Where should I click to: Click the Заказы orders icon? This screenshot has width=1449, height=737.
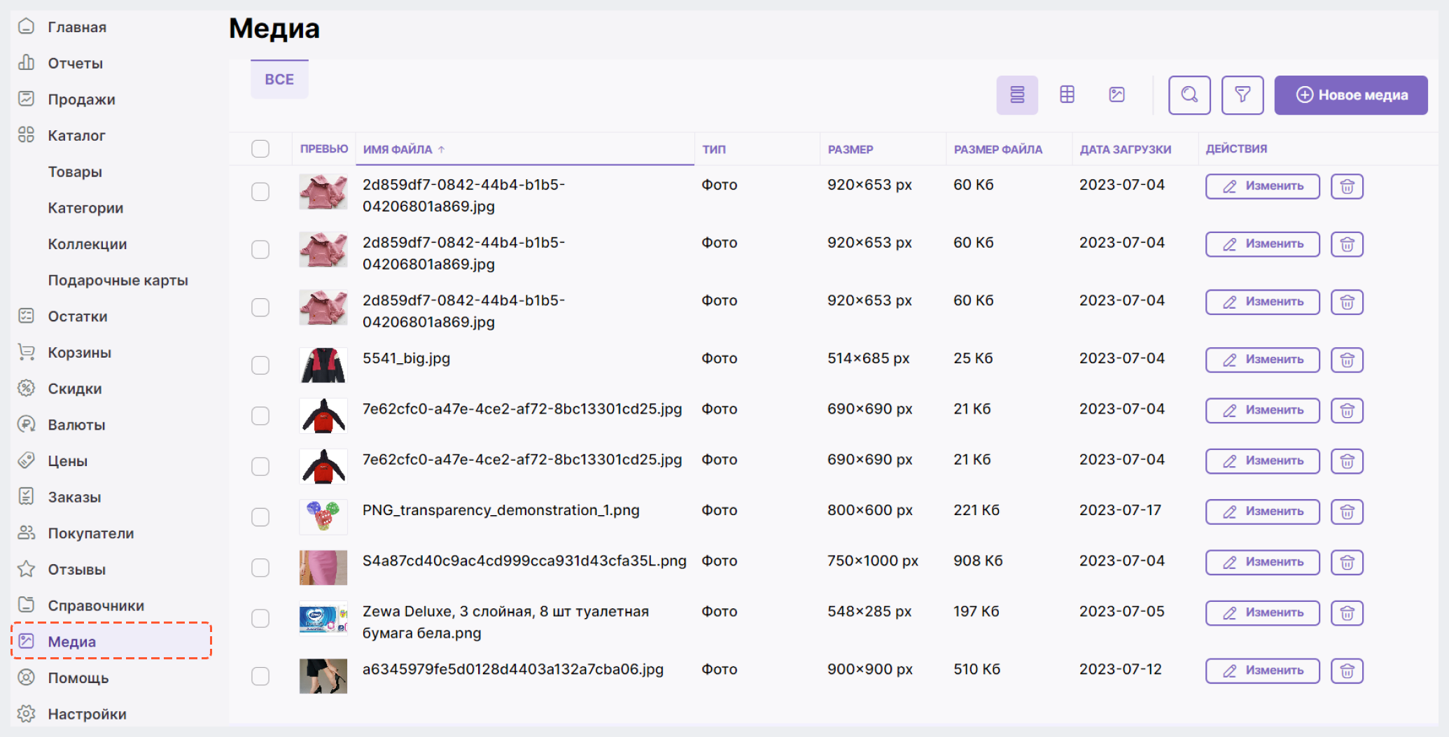(x=27, y=497)
